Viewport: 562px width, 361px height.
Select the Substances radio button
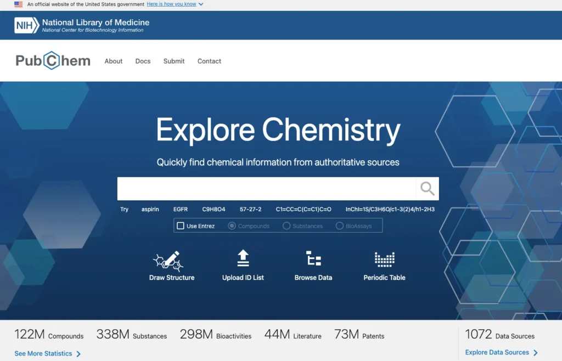tap(286, 225)
